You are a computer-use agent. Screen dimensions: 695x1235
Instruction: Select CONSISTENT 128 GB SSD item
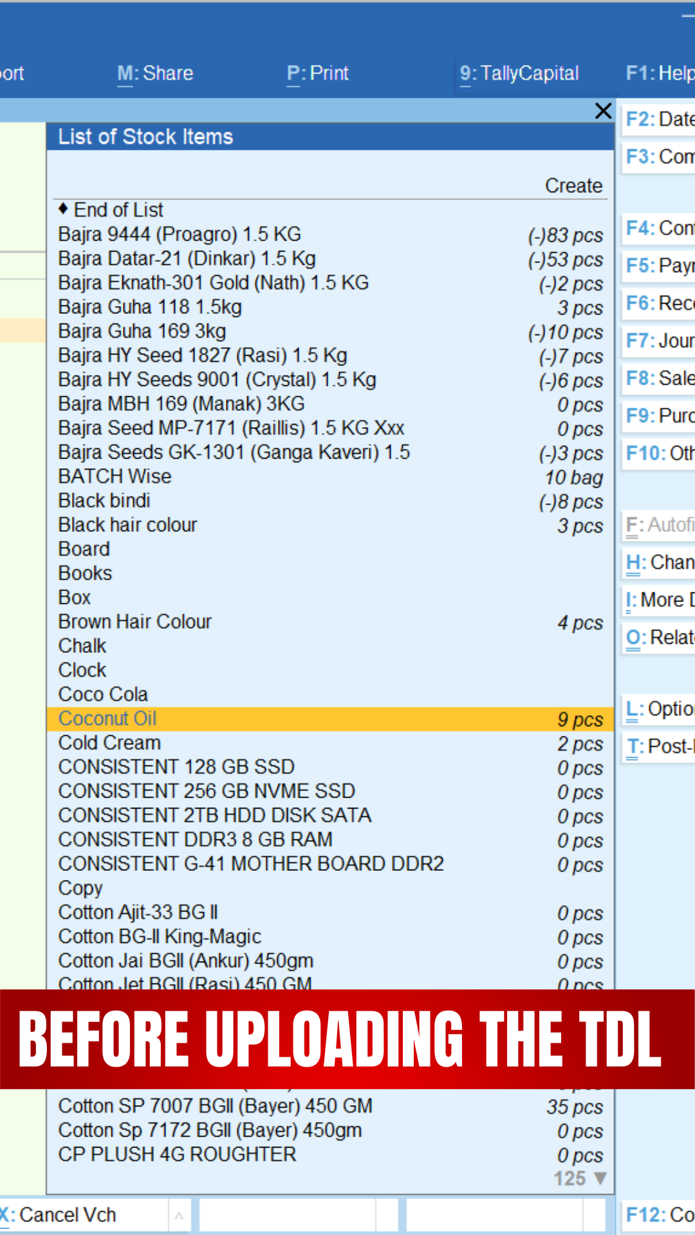click(x=176, y=767)
